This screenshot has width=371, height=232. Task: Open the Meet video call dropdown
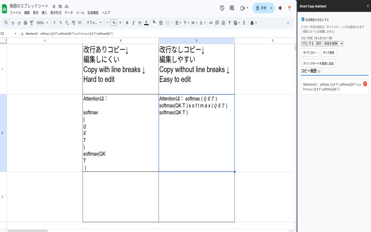coord(244,8)
